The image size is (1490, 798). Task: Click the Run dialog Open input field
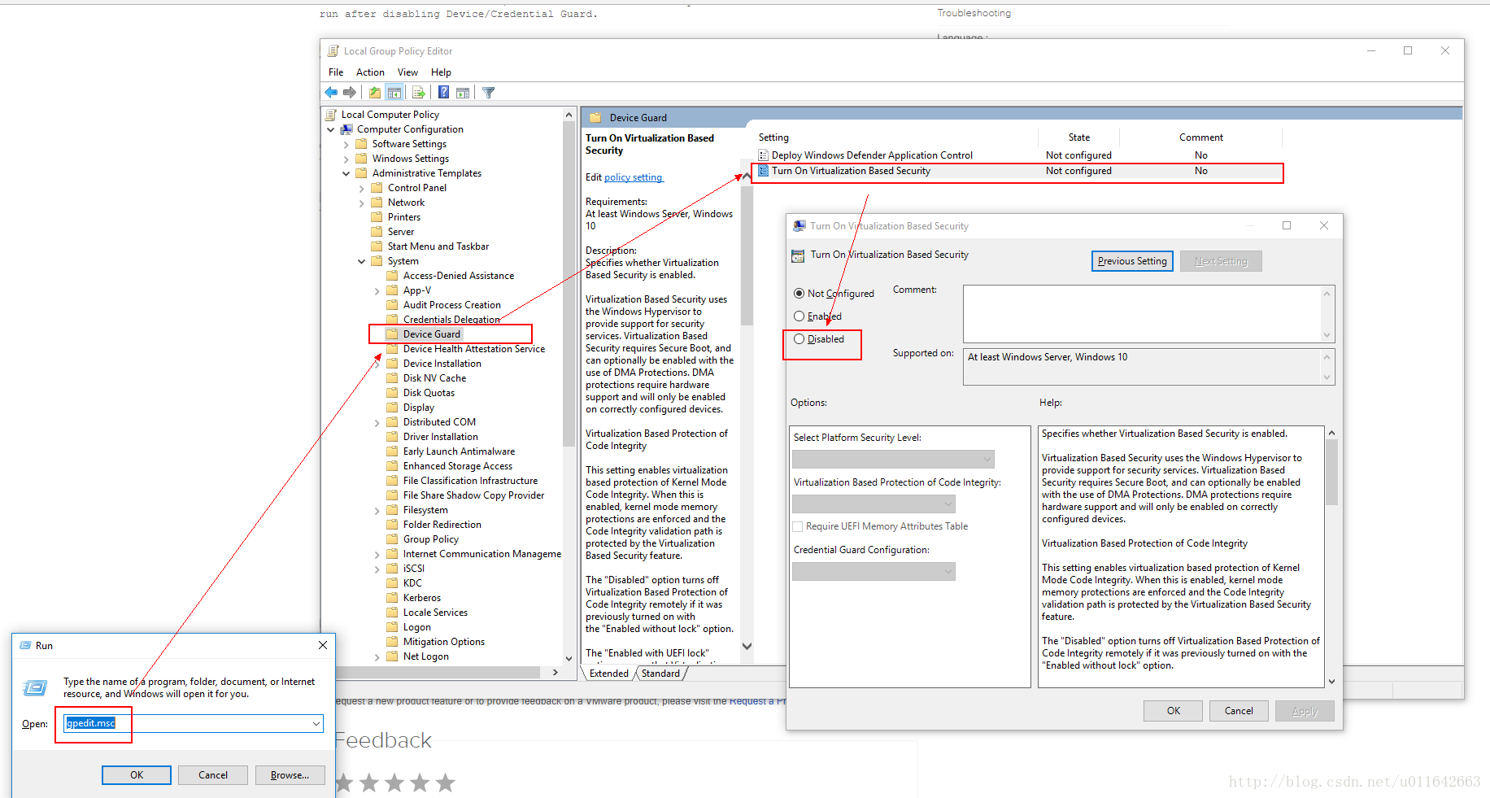(x=193, y=724)
